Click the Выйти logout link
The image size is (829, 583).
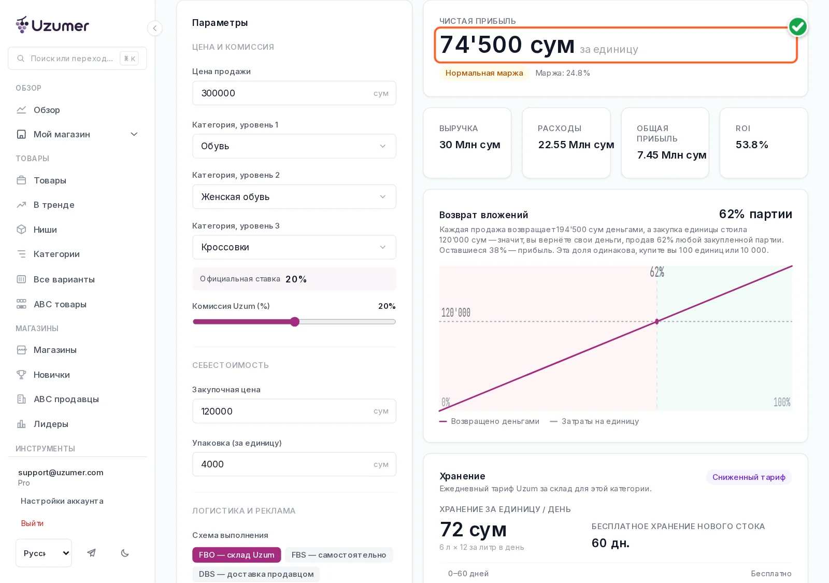32,523
